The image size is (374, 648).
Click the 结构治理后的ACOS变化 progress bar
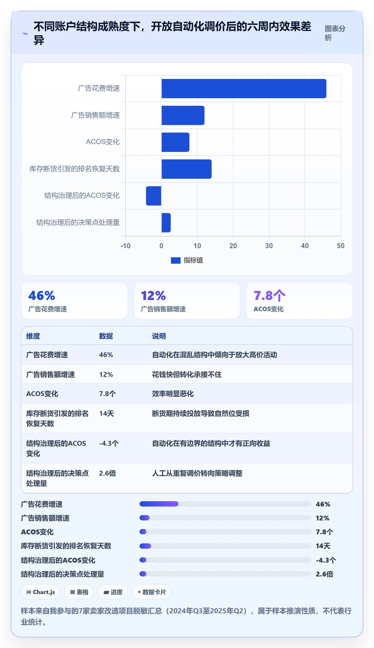click(x=225, y=560)
